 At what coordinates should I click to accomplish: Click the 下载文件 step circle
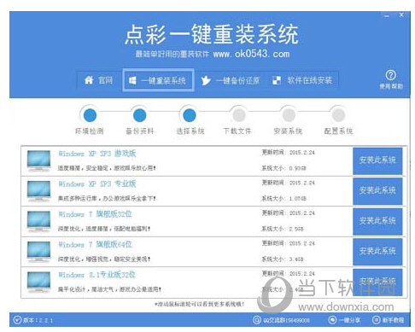[239, 115]
